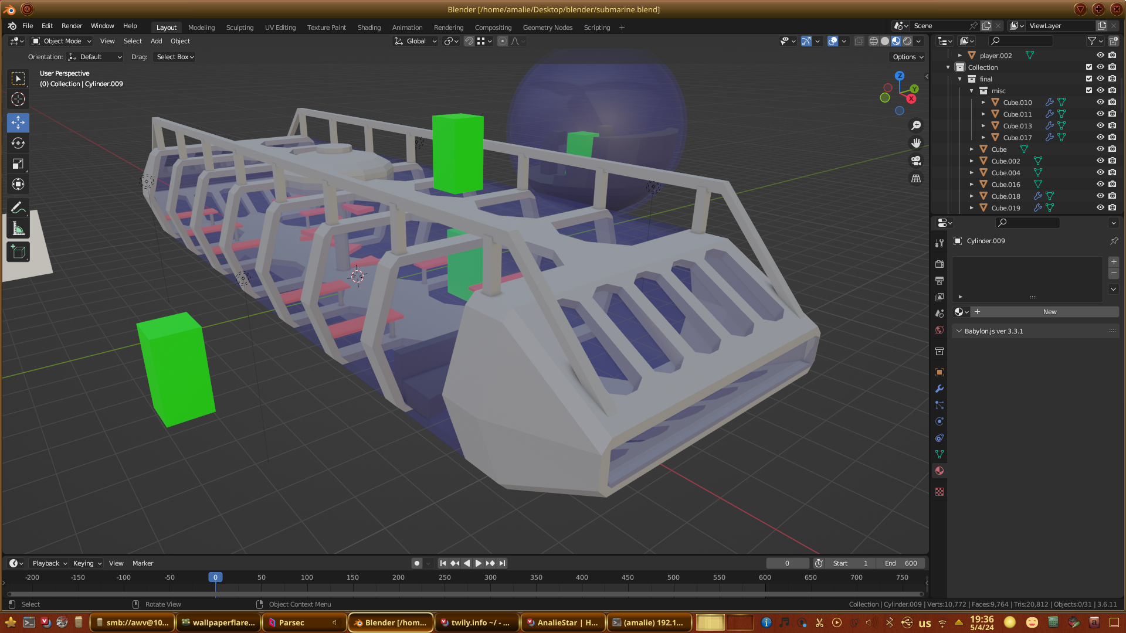This screenshot has height=633, width=1126.
Task: Open the Render menu
Action: (x=72, y=26)
